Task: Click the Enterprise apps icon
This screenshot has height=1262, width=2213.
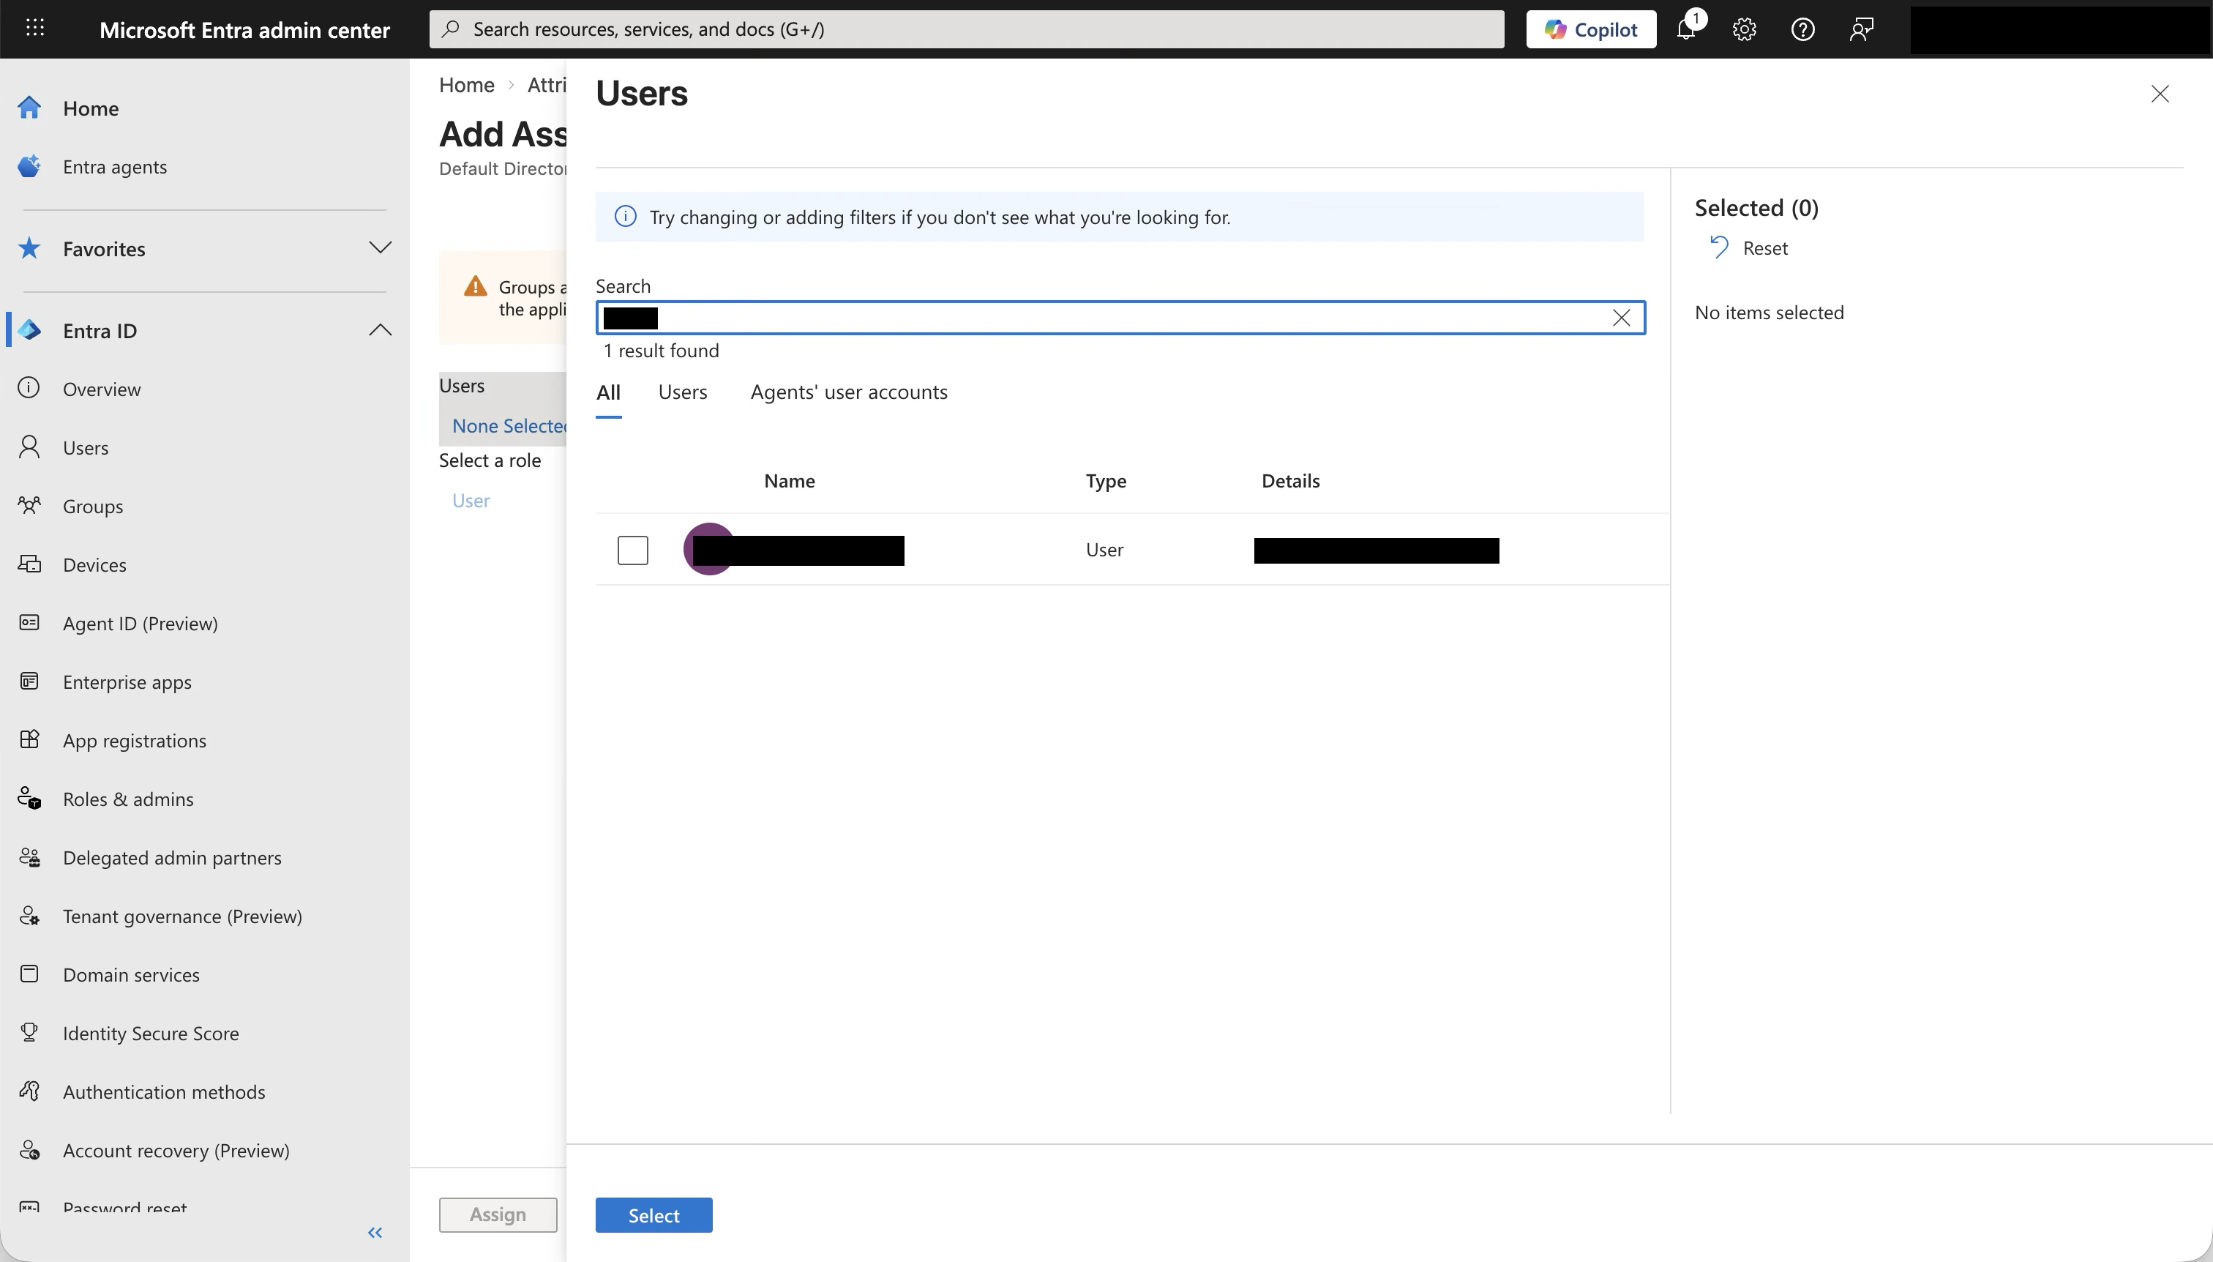Action: (x=29, y=682)
